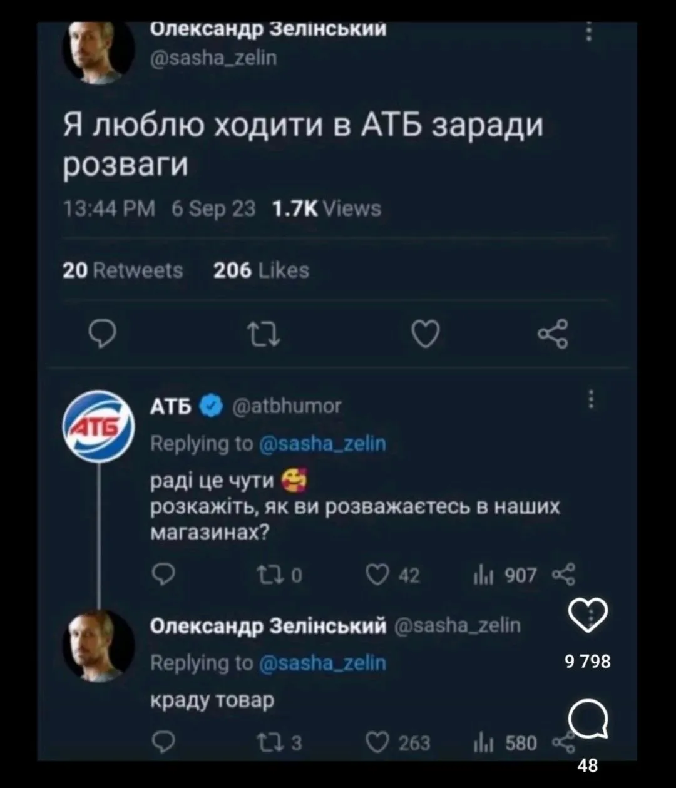Screen dimensions: 676x788
Task: Like the post with the white heart overlay
Action: click(588, 616)
